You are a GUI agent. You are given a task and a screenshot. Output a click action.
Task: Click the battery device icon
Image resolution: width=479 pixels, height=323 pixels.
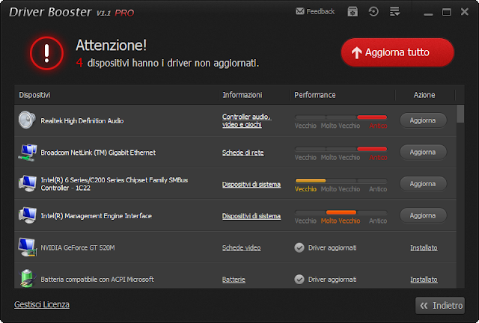[28, 279]
